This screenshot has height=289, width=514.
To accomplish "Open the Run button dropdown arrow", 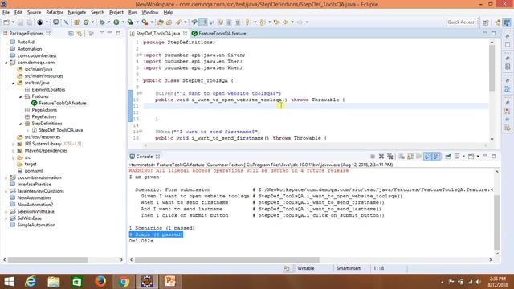I will [x=123, y=22].
